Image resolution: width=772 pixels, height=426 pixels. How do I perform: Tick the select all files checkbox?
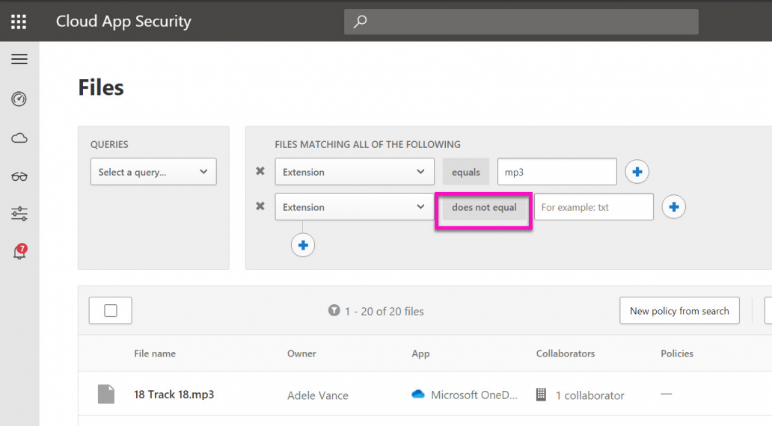coord(111,310)
